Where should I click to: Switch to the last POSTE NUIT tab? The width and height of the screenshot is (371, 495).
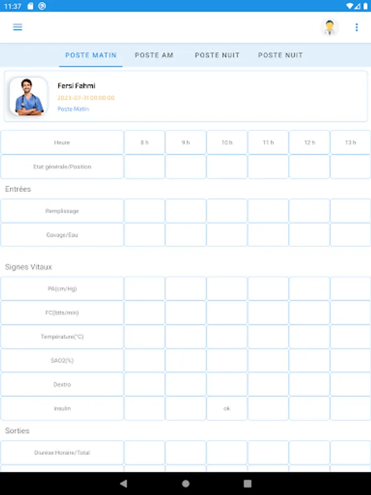pos(280,55)
